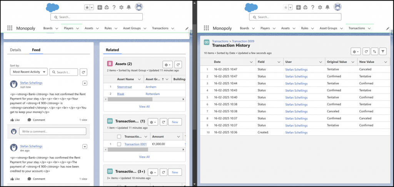Click the Stefan Schellings user in row 10
This screenshot has width=394, height=187.
tap(296, 133)
